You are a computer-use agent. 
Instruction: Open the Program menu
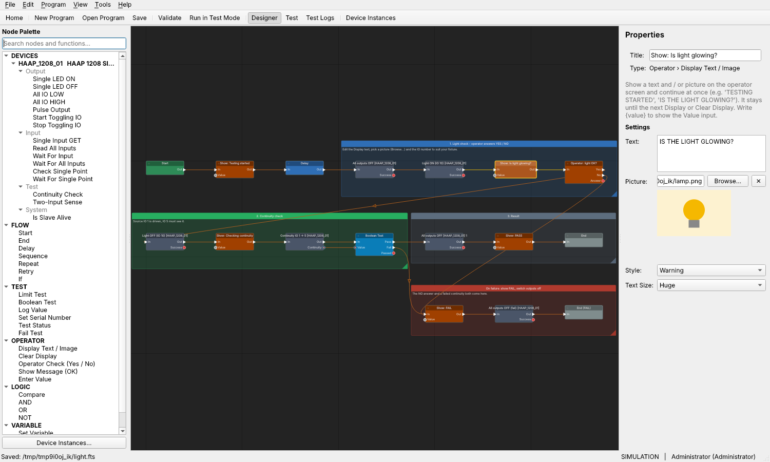53,5
